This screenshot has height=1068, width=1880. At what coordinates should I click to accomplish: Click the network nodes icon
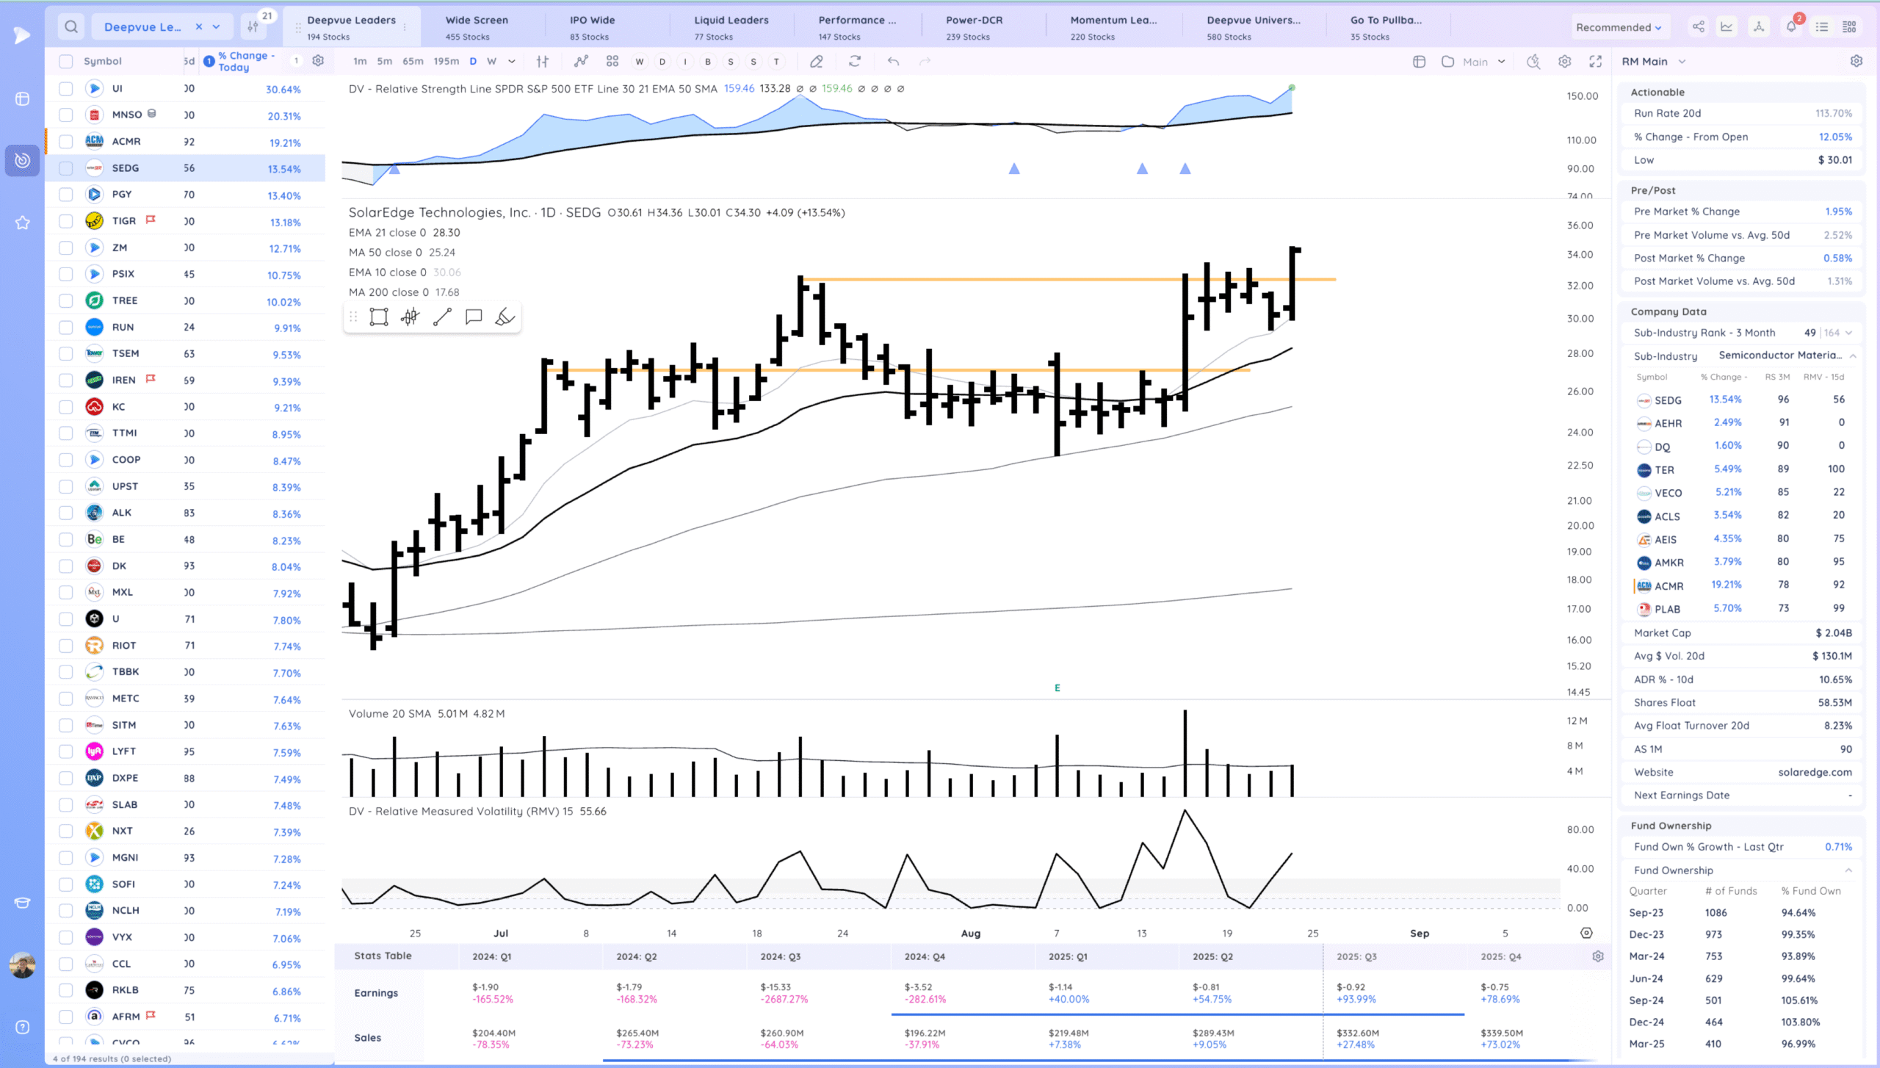pyautogui.click(x=1759, y=27)
